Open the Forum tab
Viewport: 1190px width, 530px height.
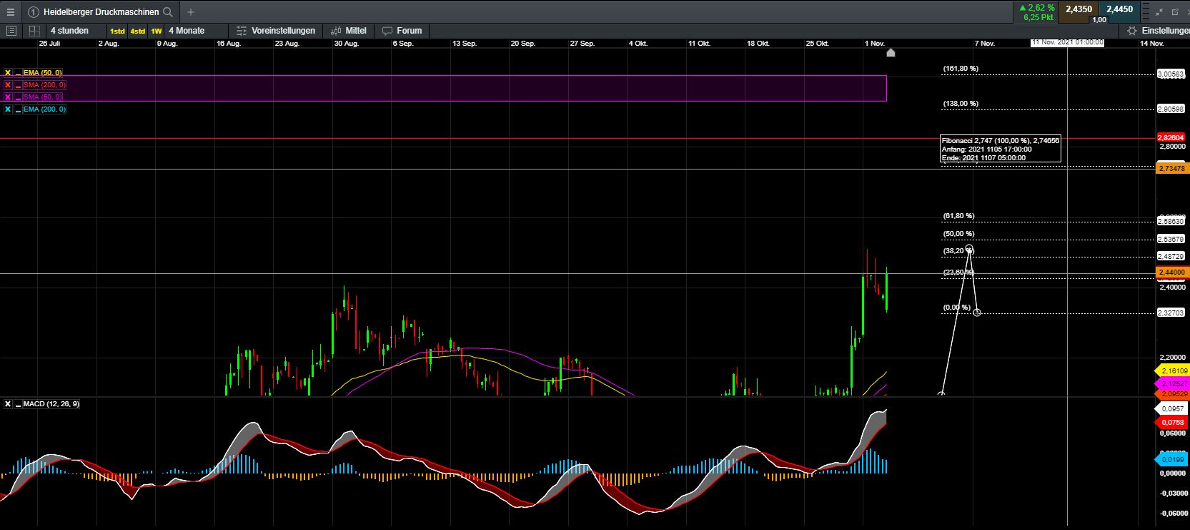402,31
